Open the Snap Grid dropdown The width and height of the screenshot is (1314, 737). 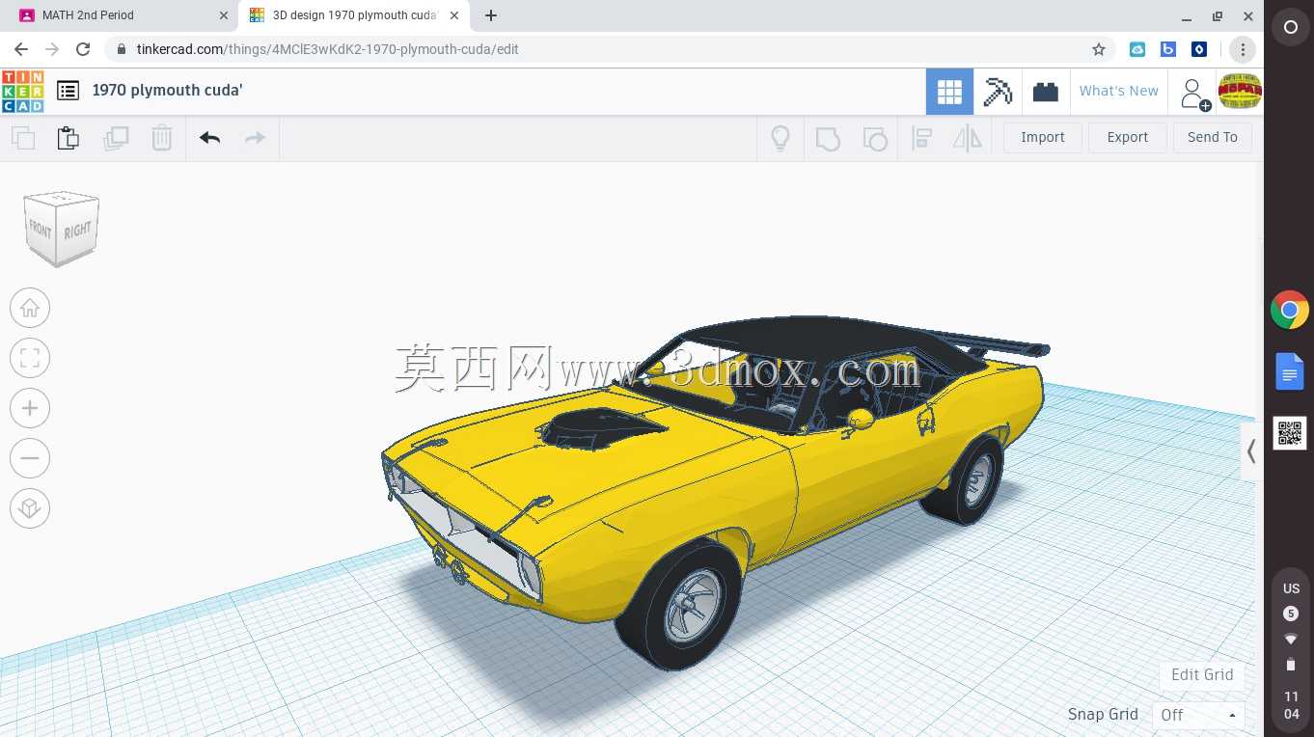[x=1199, y=715]
